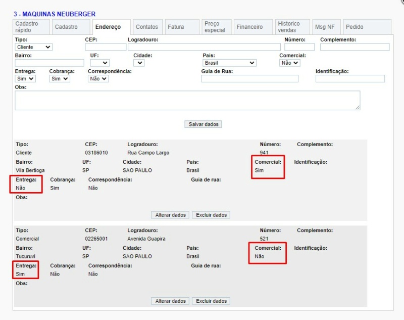
Task: Open the Tipo dropdown showing Cliente
Action: pos(33,47)
